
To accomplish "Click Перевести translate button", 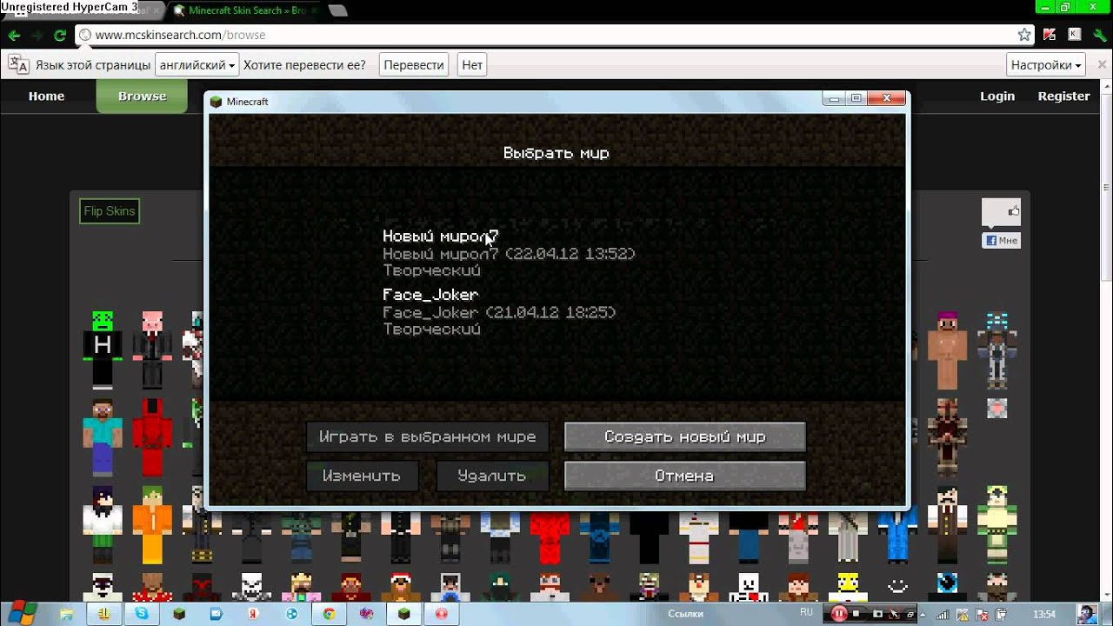I will [x=414, y=65].
